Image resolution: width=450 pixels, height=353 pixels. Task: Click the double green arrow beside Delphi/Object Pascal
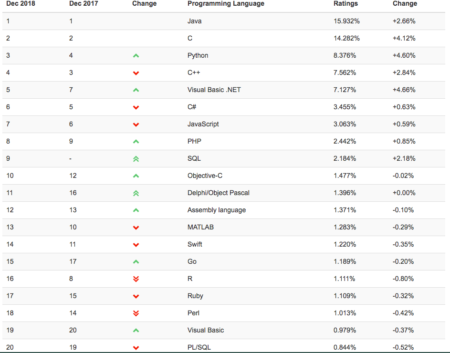click(x=136, y=193)
